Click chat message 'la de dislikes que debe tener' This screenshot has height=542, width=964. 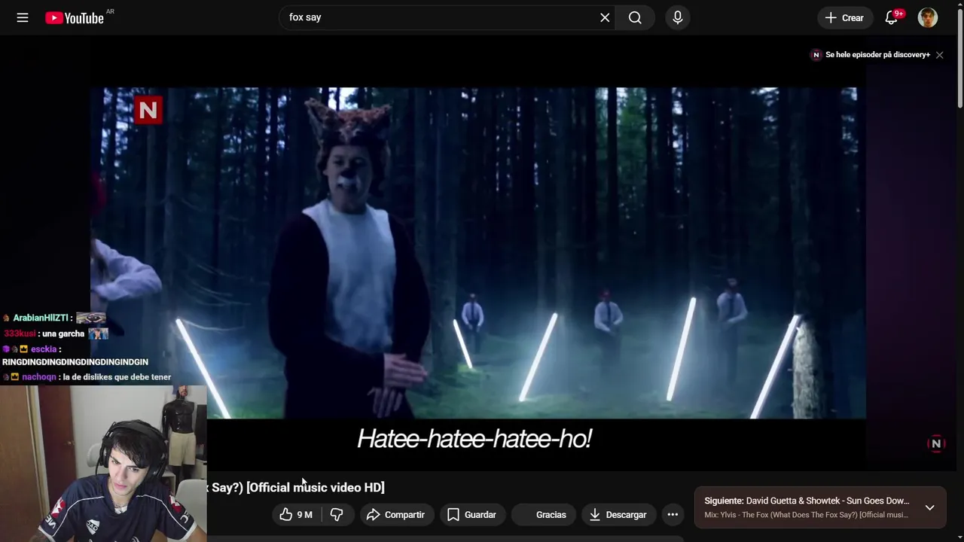pos(117,377)
